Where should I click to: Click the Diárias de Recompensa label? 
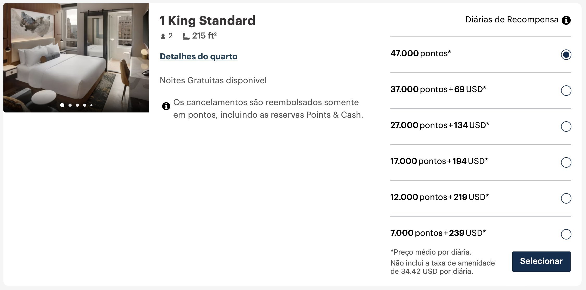pos(512,20)
